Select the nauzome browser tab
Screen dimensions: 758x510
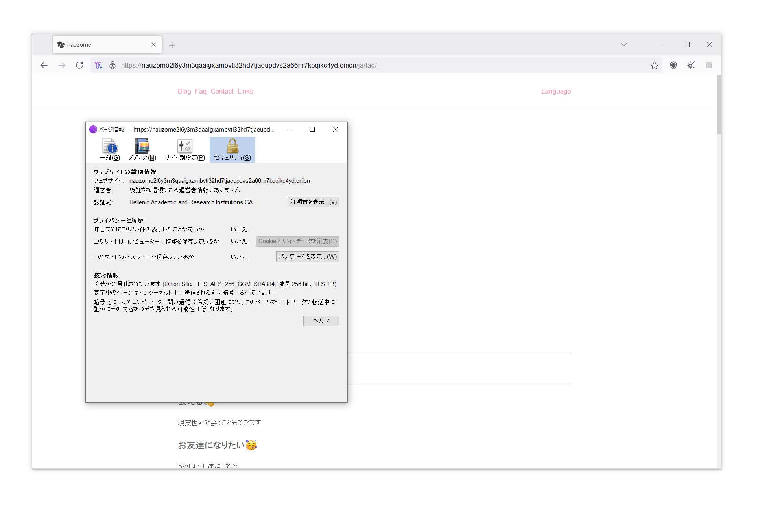[x=107, y=45]
